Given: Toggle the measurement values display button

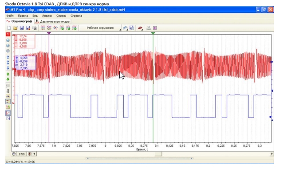Looking at the screenshot, I should [8, 102].
